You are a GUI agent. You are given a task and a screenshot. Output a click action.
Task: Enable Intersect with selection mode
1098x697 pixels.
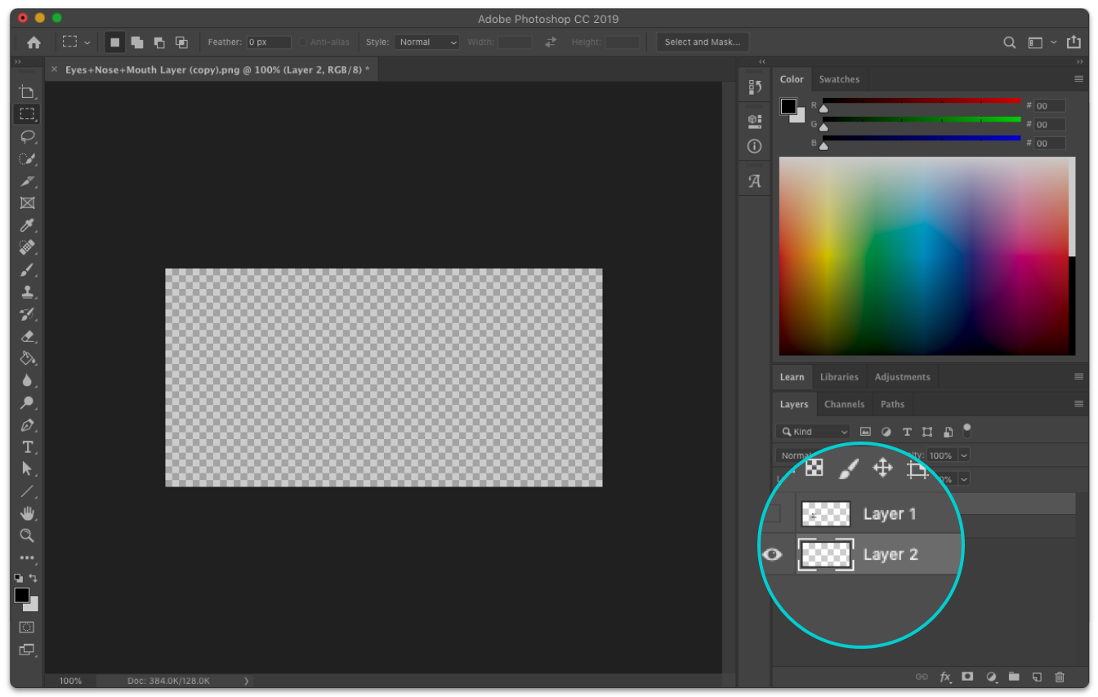181,42
